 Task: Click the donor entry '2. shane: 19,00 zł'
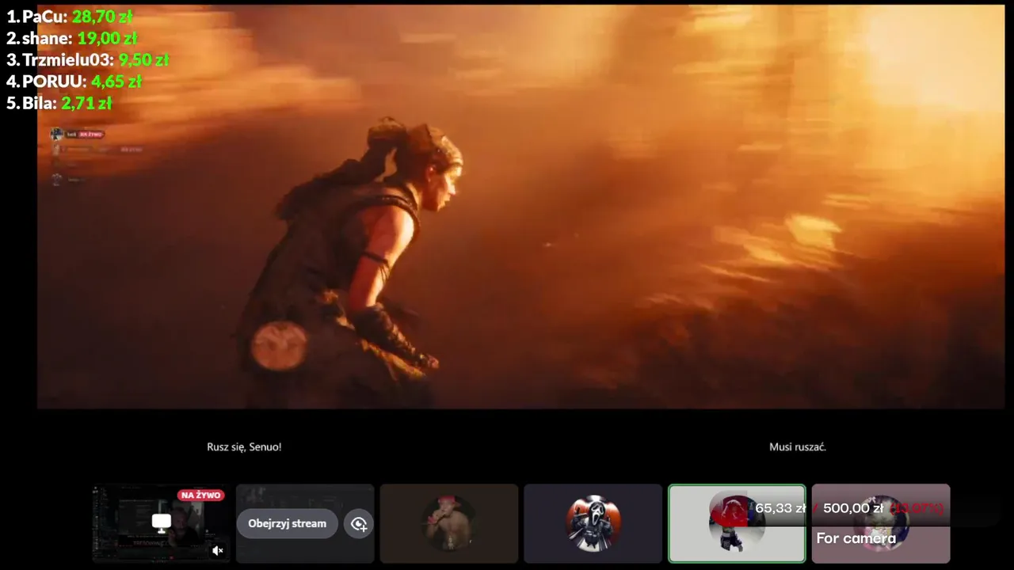click(x=72, y=38)
